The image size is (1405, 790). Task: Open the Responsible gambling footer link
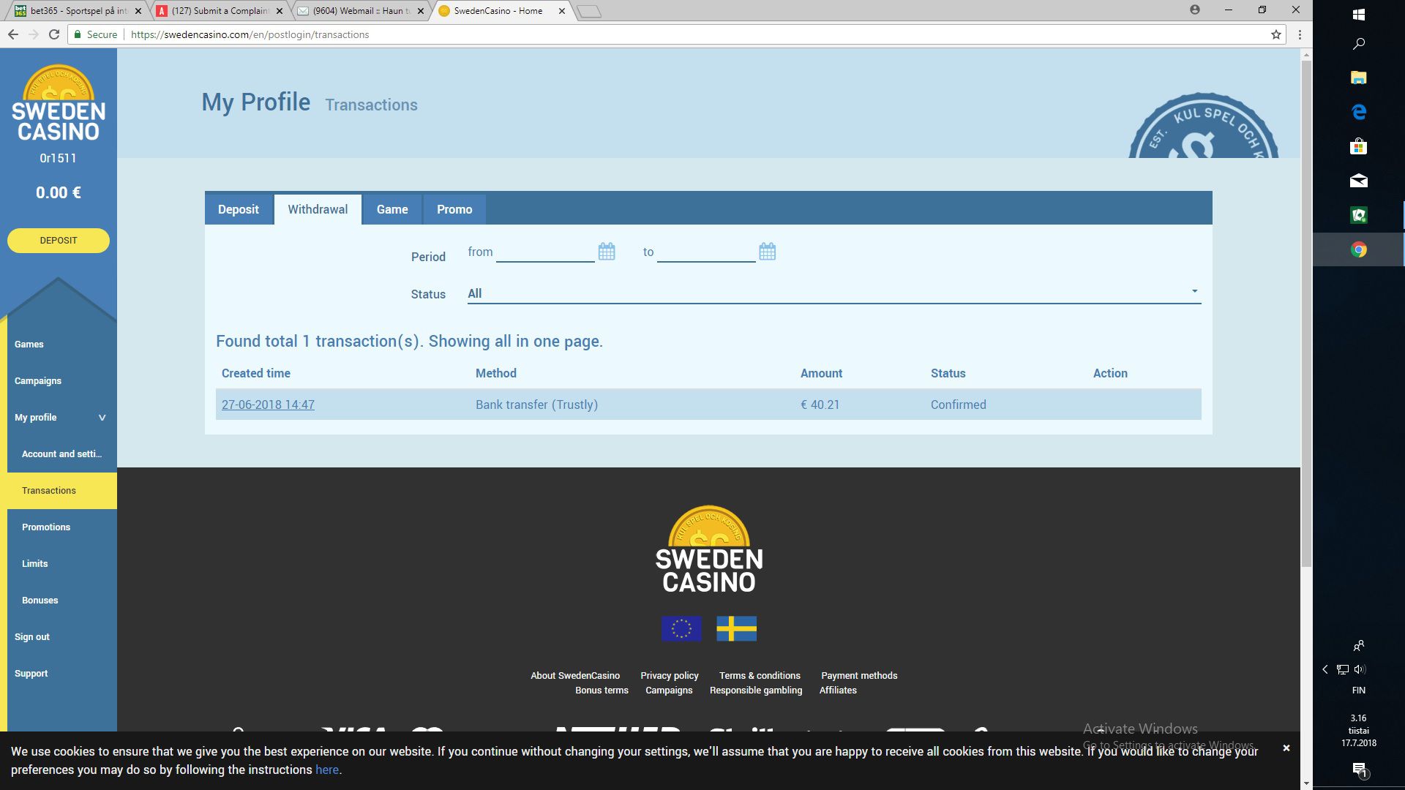click(756, 690)
